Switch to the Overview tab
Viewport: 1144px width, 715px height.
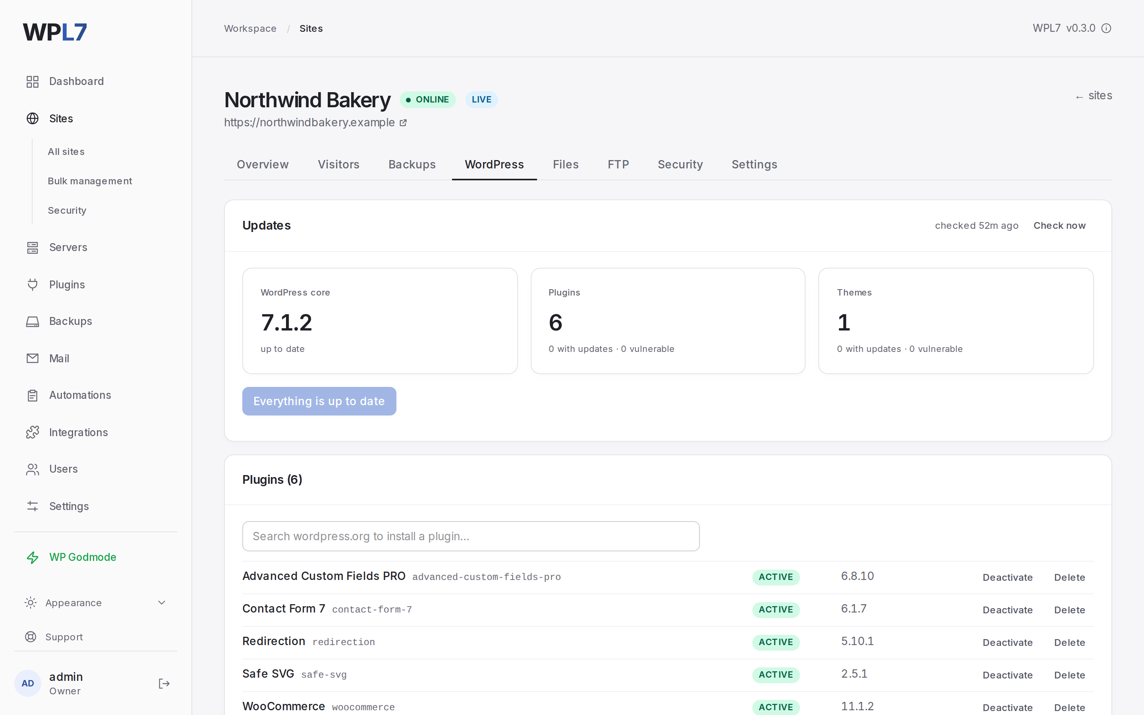coord(262,164)
